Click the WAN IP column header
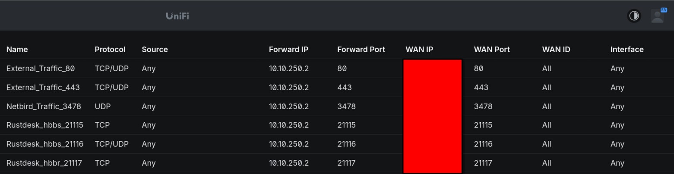This screenshot has width=674, height=174. pos(419,50)
